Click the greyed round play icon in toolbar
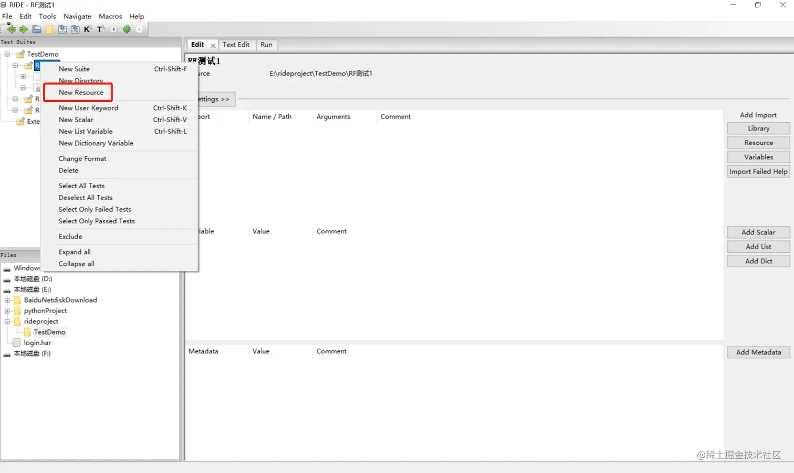 click(113, 29)
